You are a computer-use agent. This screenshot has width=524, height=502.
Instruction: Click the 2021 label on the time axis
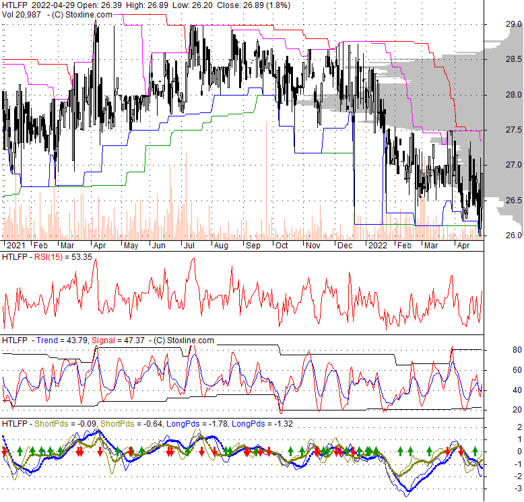pyautogui.click(x=15, y=246)
